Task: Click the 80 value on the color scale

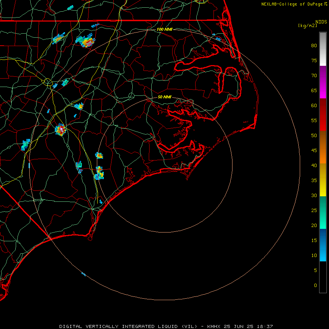Action: [x=314, y=46]
